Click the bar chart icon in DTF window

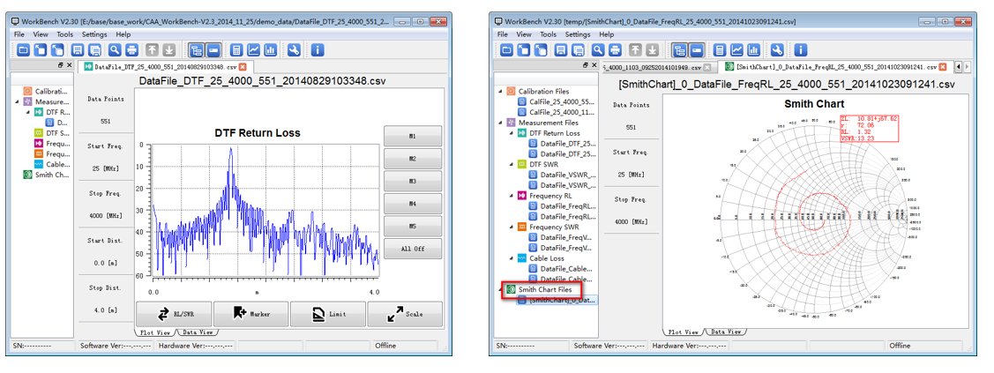click(270, 50)
